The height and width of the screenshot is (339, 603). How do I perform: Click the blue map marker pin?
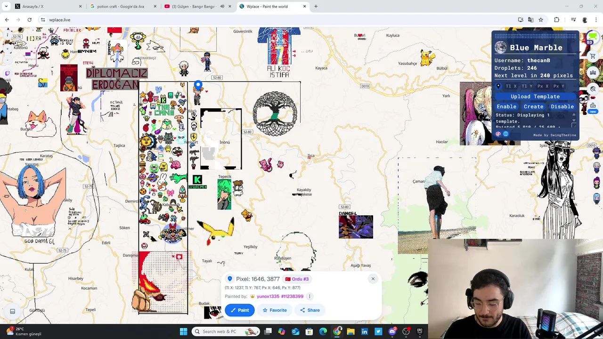pyautogui.click(x=198, y=85)
